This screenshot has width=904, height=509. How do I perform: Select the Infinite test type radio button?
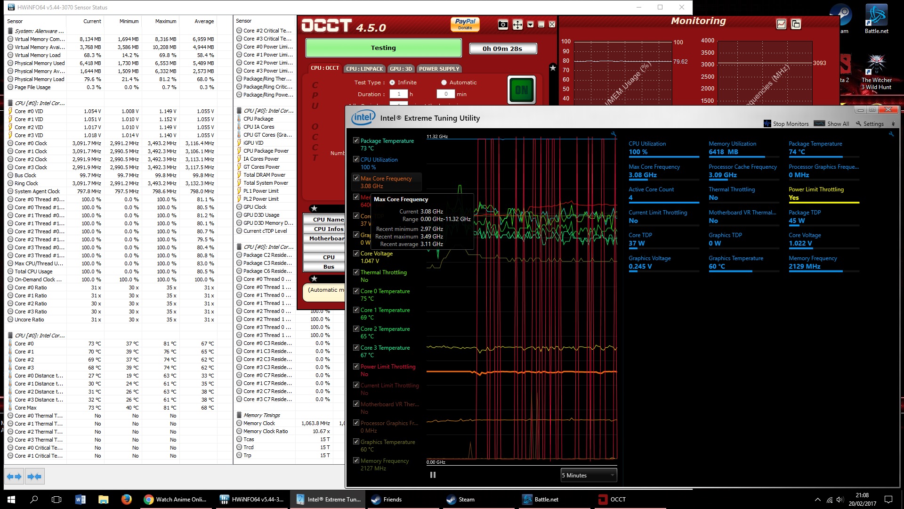(x=392, y=82)
